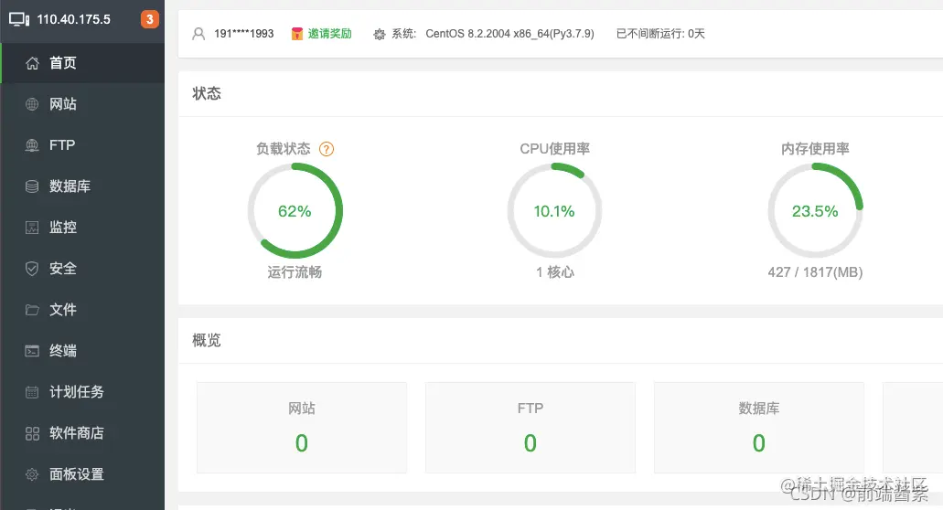Open the 数据库 overview card showing 0
Viewport: 943px width, 510px height.
click(759, 428)
